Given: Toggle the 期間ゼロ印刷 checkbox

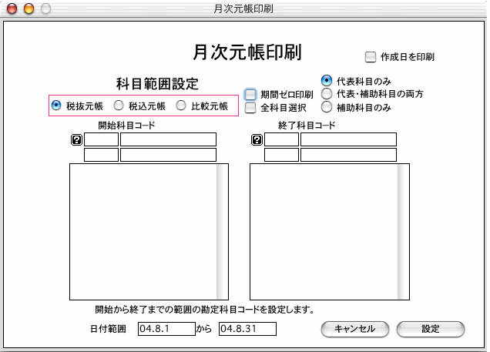Looking at the screenshot, I should pyautogui.click(x=250, y=95).
